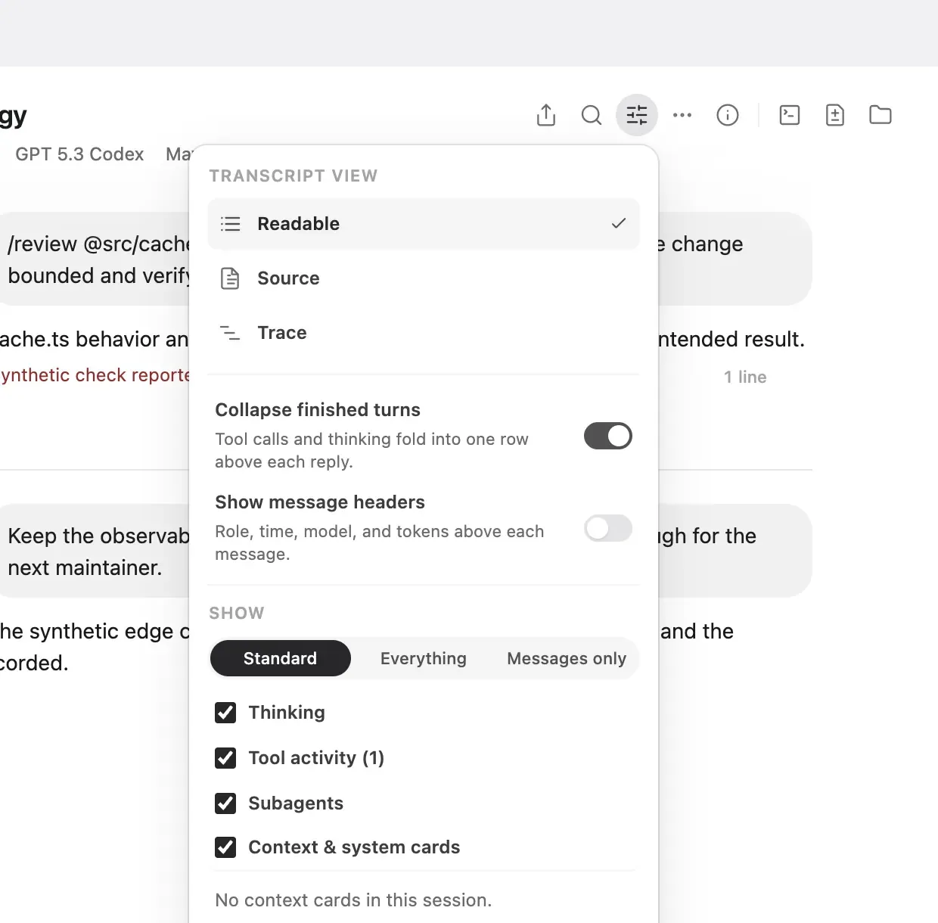The height and width of the screenshot is (923, 938).
Task: Turn off Collapse finished turns switch
Action: 608,436
